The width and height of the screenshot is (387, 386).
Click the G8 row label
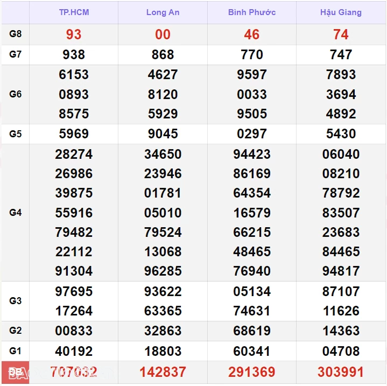16,34
